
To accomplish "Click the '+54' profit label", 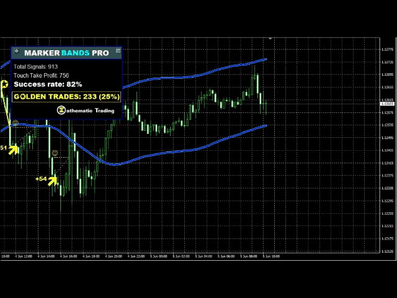I will (x=41, y=179).
